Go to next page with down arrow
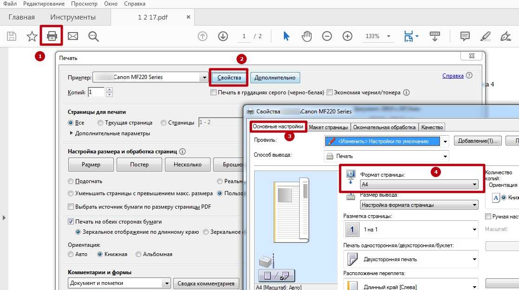This screenshot has width=519, height=290. pos(223,36)
